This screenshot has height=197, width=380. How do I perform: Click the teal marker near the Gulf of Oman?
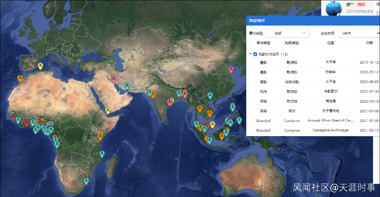[127, 86]
